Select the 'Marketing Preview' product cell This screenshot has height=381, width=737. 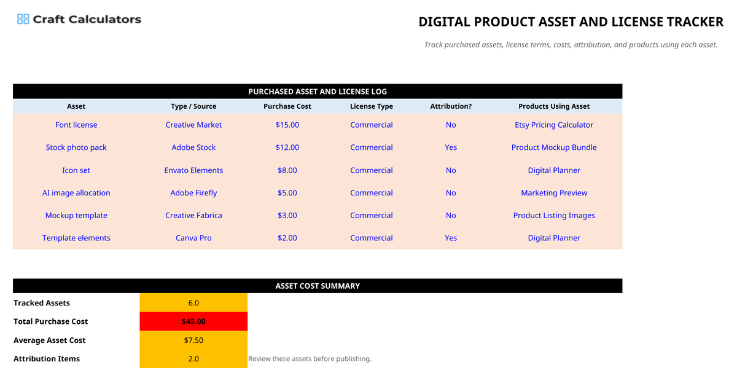click(x=554, y=193)
